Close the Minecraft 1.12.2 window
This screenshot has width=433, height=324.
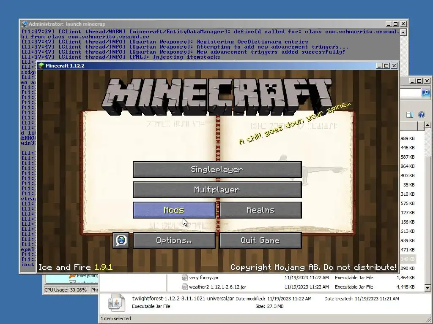click(x=394, y=65)
